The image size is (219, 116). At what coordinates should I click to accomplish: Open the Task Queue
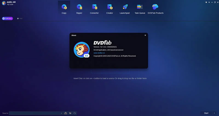[x=140, y=9]
